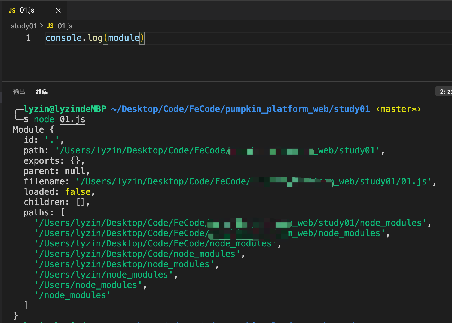
Task: Click the '/Users/lyzin/node_modules' path
Action: coord(104,275)
